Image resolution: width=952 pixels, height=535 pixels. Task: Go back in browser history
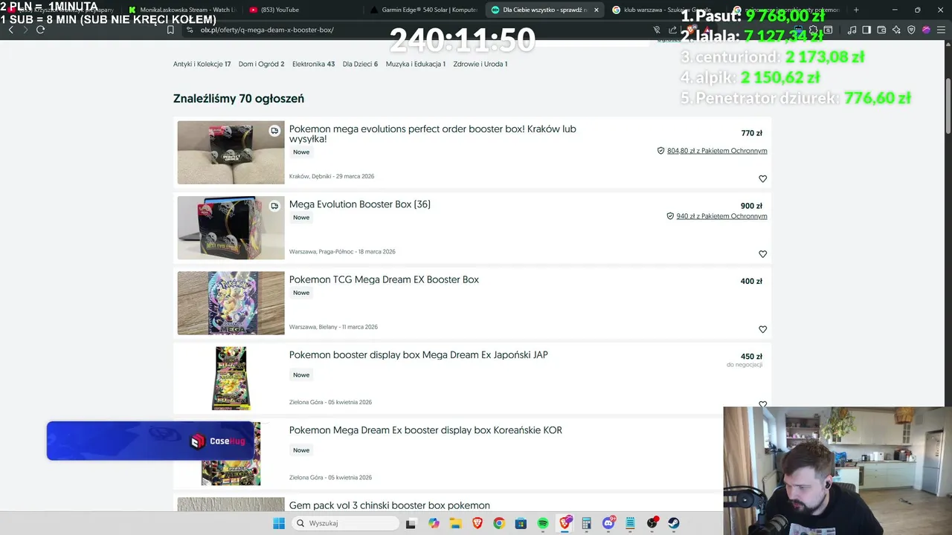10,30
